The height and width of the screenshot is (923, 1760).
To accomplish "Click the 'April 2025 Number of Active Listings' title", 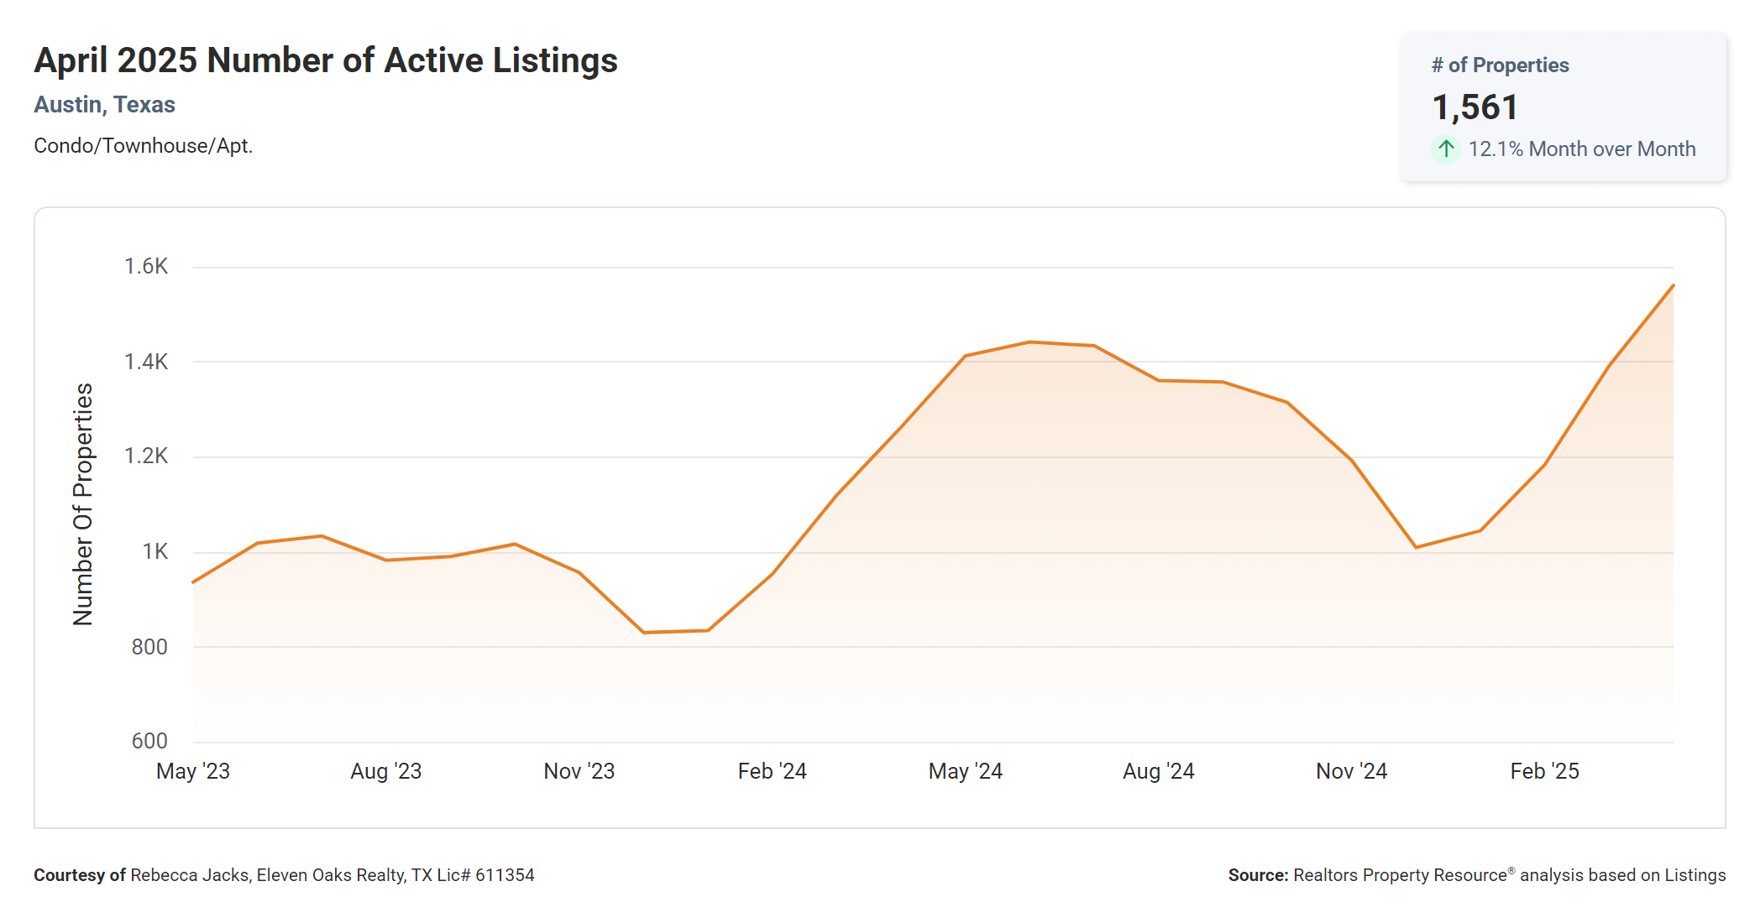I will (x=326, y=61).
